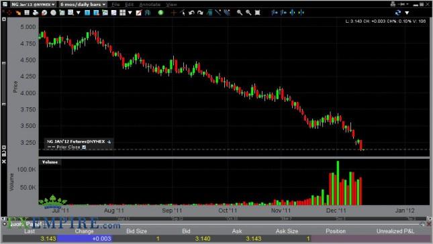Click the teal annotation box icon
433x244 pixels.
209,13
